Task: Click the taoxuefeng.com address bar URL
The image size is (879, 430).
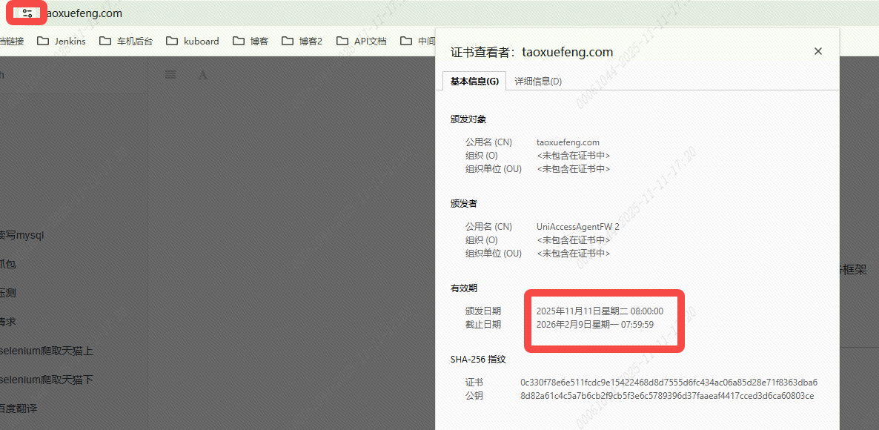Action: point(85,13)
